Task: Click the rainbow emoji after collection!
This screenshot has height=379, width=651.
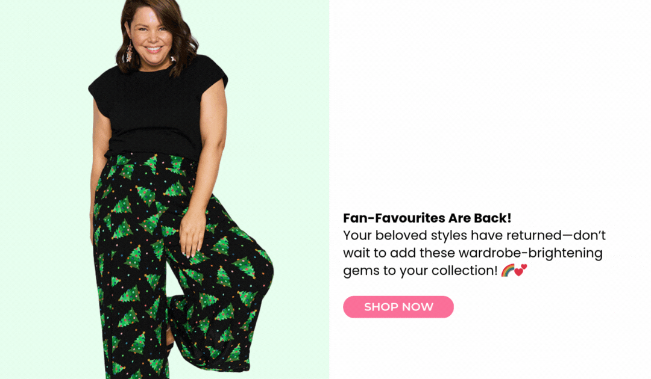Action: [x=508, y=270]
